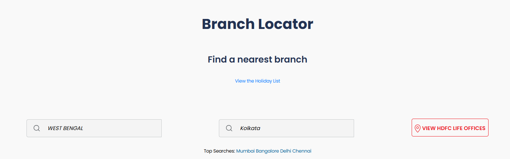
Task: Select Mumbai from Top Searches
Action: click(x=246, y=151)
